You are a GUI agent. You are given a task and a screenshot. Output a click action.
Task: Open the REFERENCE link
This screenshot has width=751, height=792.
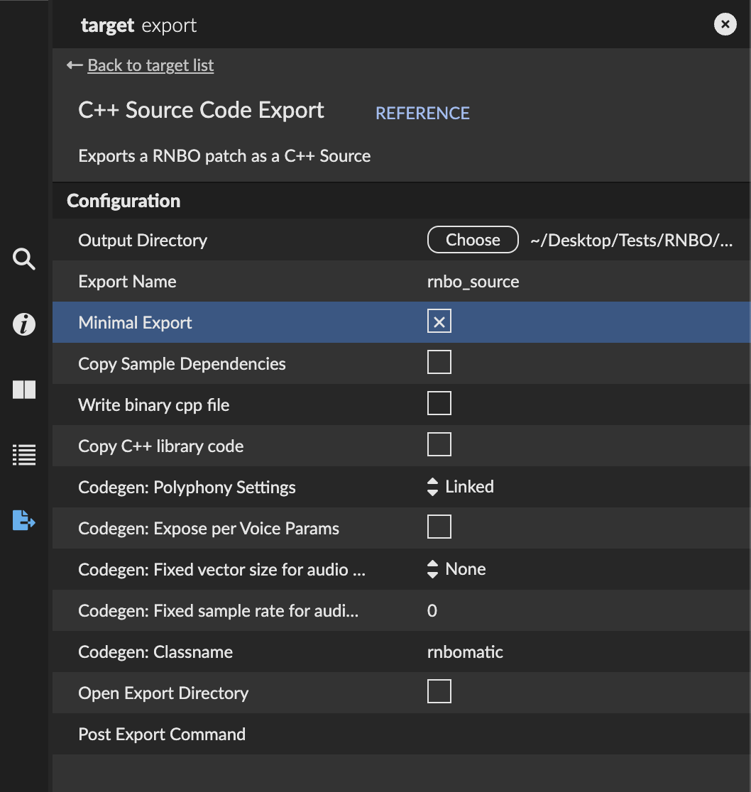[x=422, y=113]
